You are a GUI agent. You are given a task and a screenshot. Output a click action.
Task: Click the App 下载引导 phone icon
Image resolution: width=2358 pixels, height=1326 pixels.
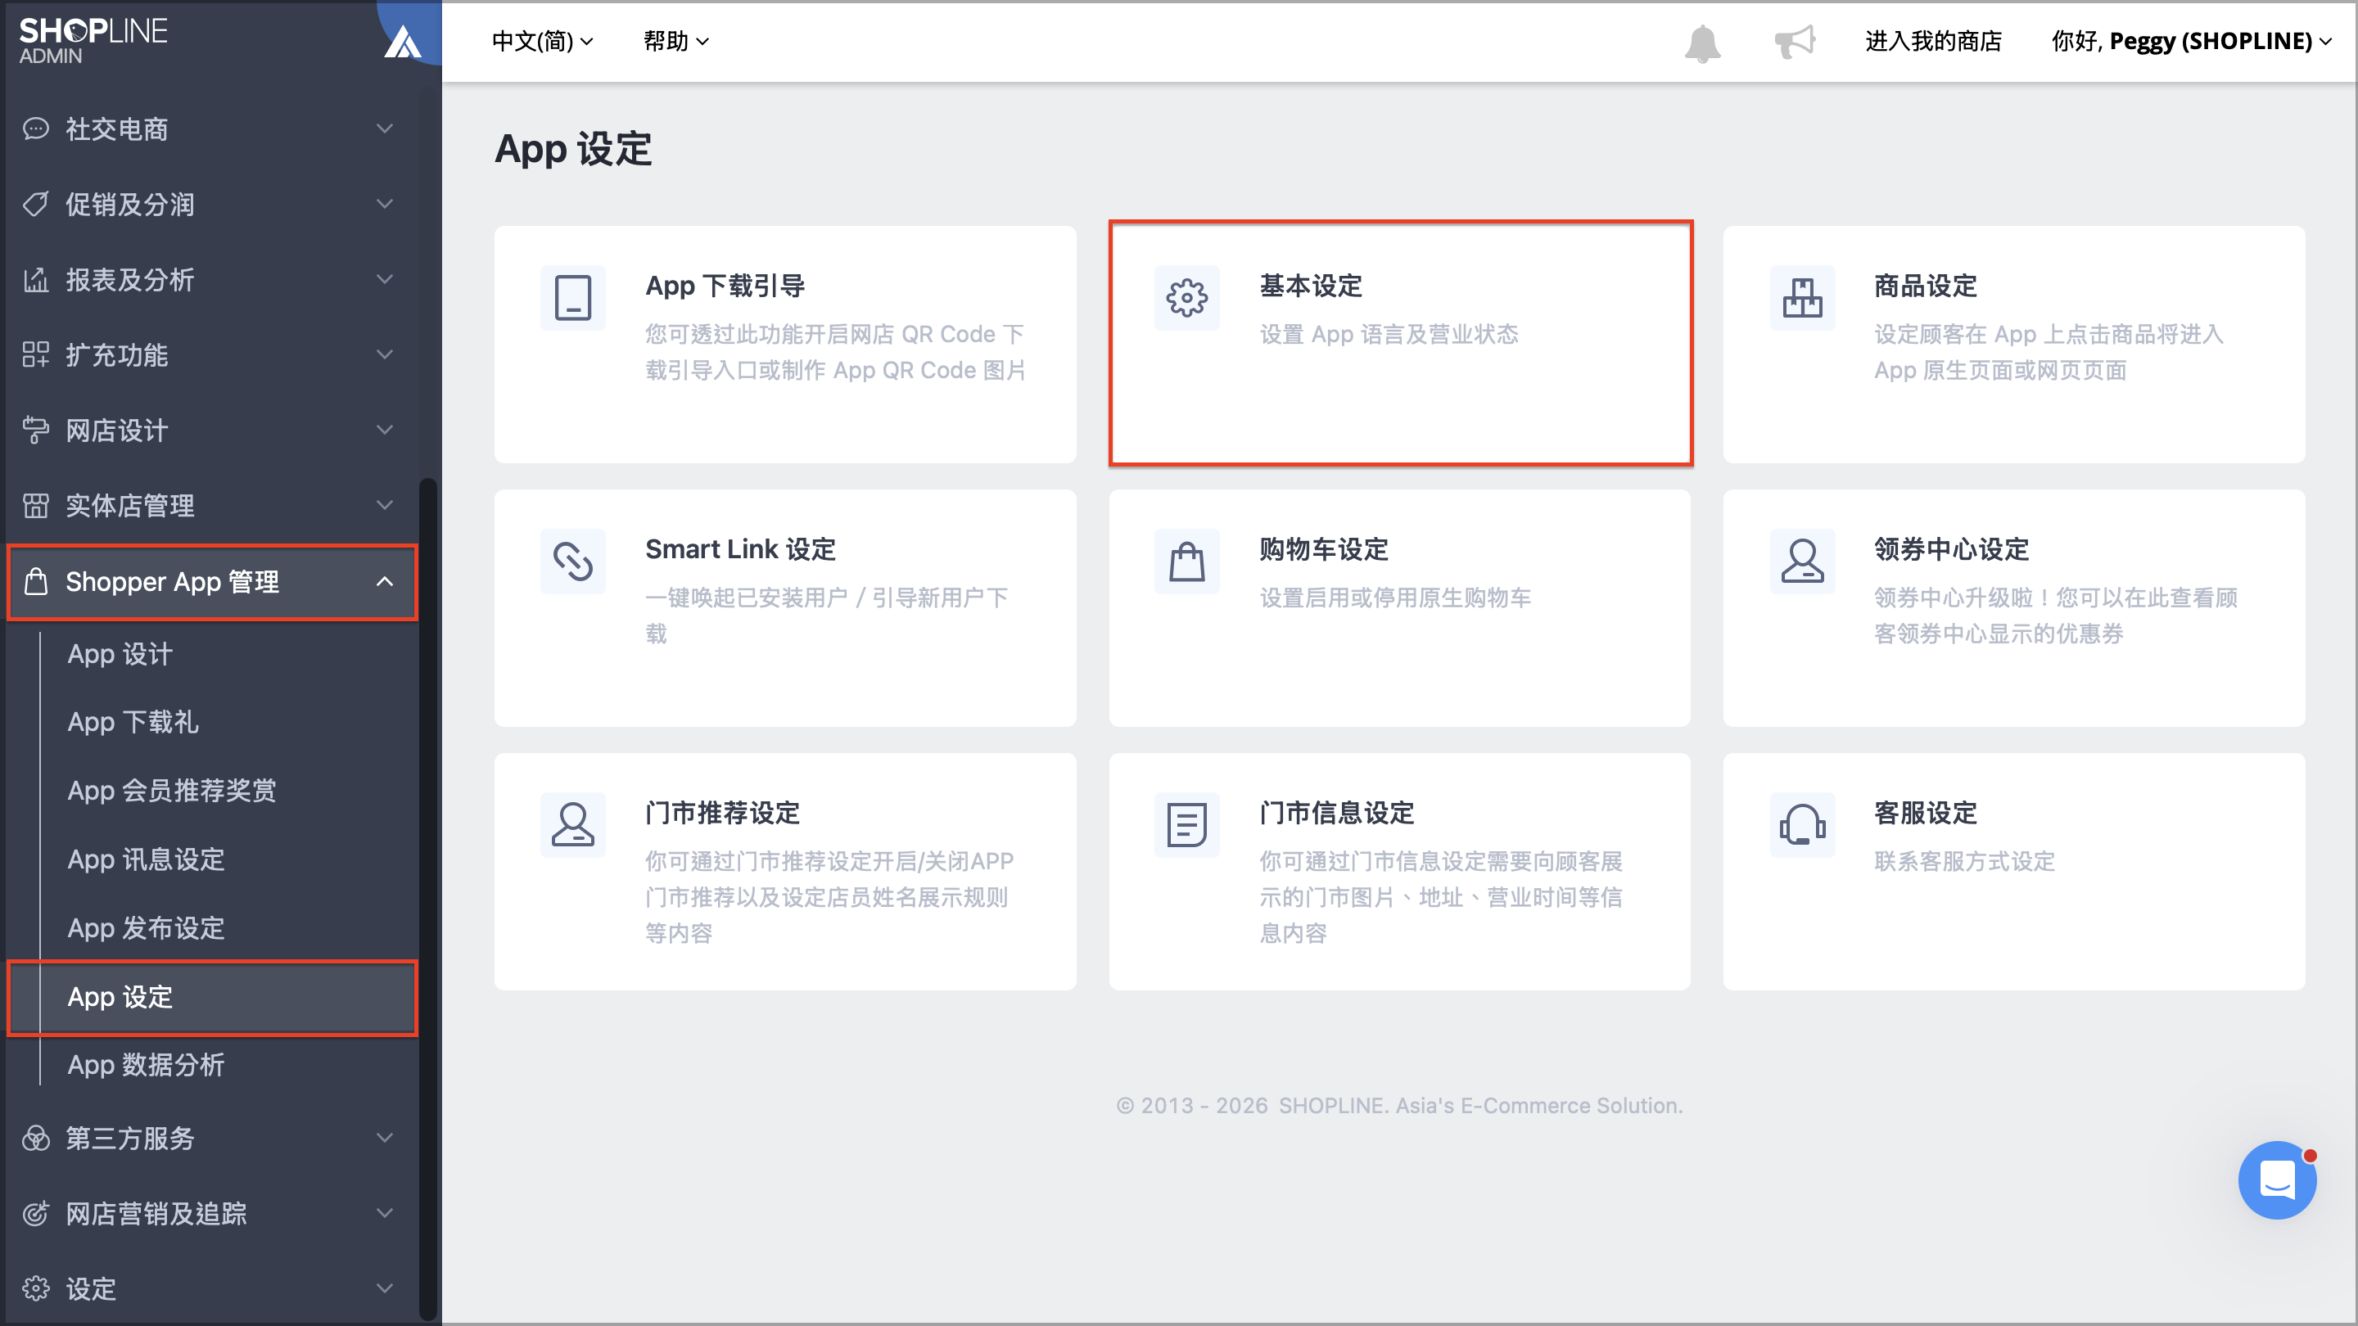coord(573,297)
